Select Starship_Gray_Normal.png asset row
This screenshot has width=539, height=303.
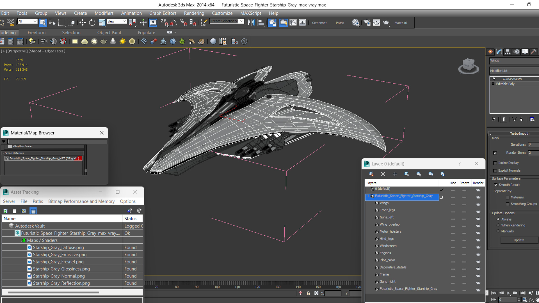[x=72, y=276]
